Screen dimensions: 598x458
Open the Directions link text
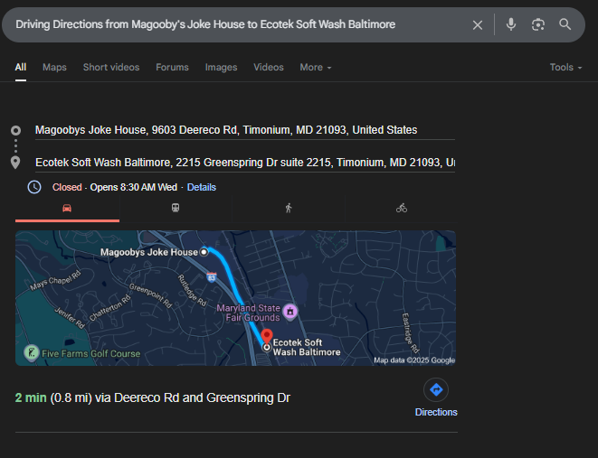click(x=436, y=412)
